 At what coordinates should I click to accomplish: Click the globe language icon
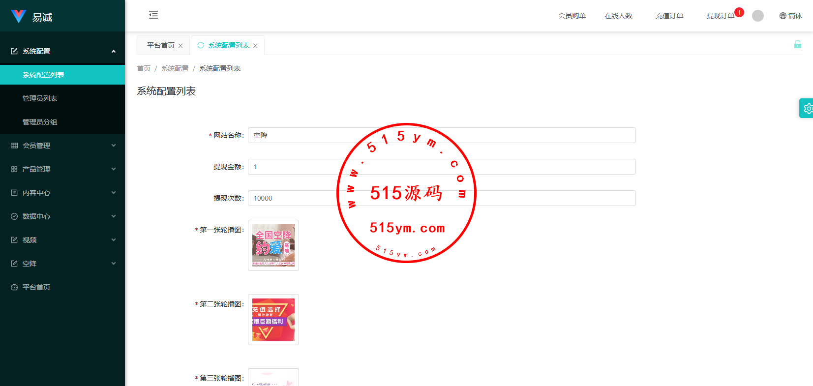pyautogui.click(x=783, y=16)
